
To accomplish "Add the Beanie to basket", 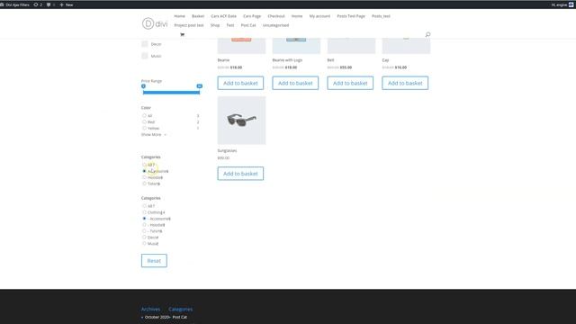I will click(240, 83).
